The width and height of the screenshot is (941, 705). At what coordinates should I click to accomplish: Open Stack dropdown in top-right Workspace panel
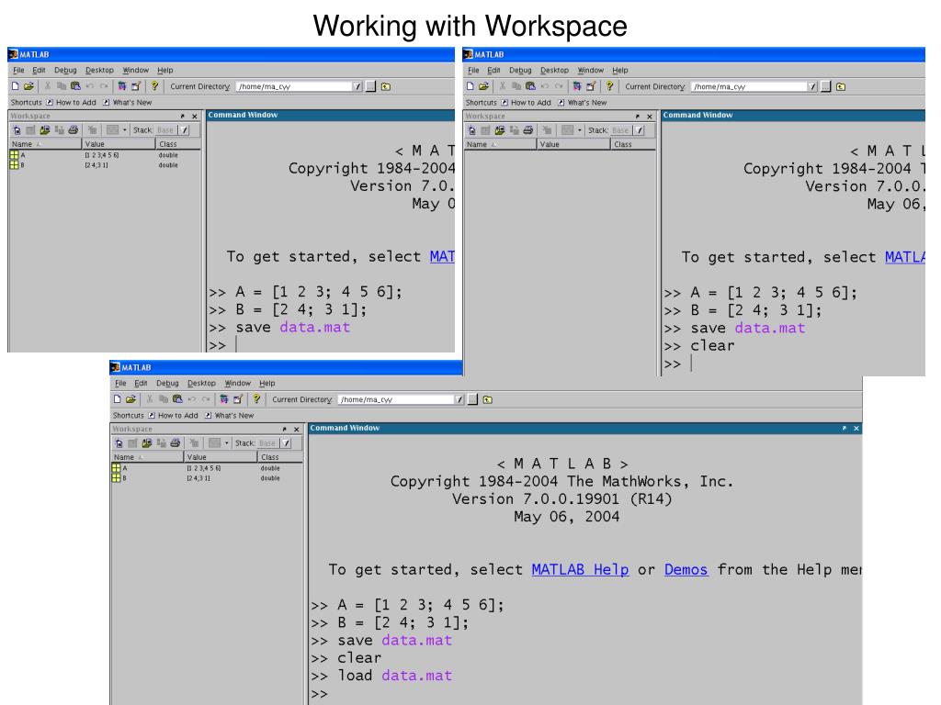(x=640, y=130)
